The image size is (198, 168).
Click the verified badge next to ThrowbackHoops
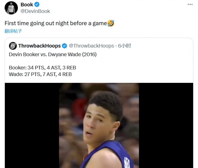click(x=65, y=46)
